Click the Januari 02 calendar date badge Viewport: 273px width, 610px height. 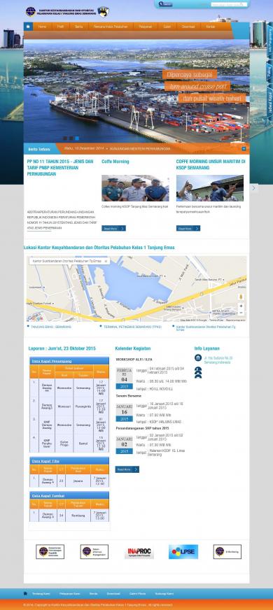pyautogui.click(x=124, y=445)
